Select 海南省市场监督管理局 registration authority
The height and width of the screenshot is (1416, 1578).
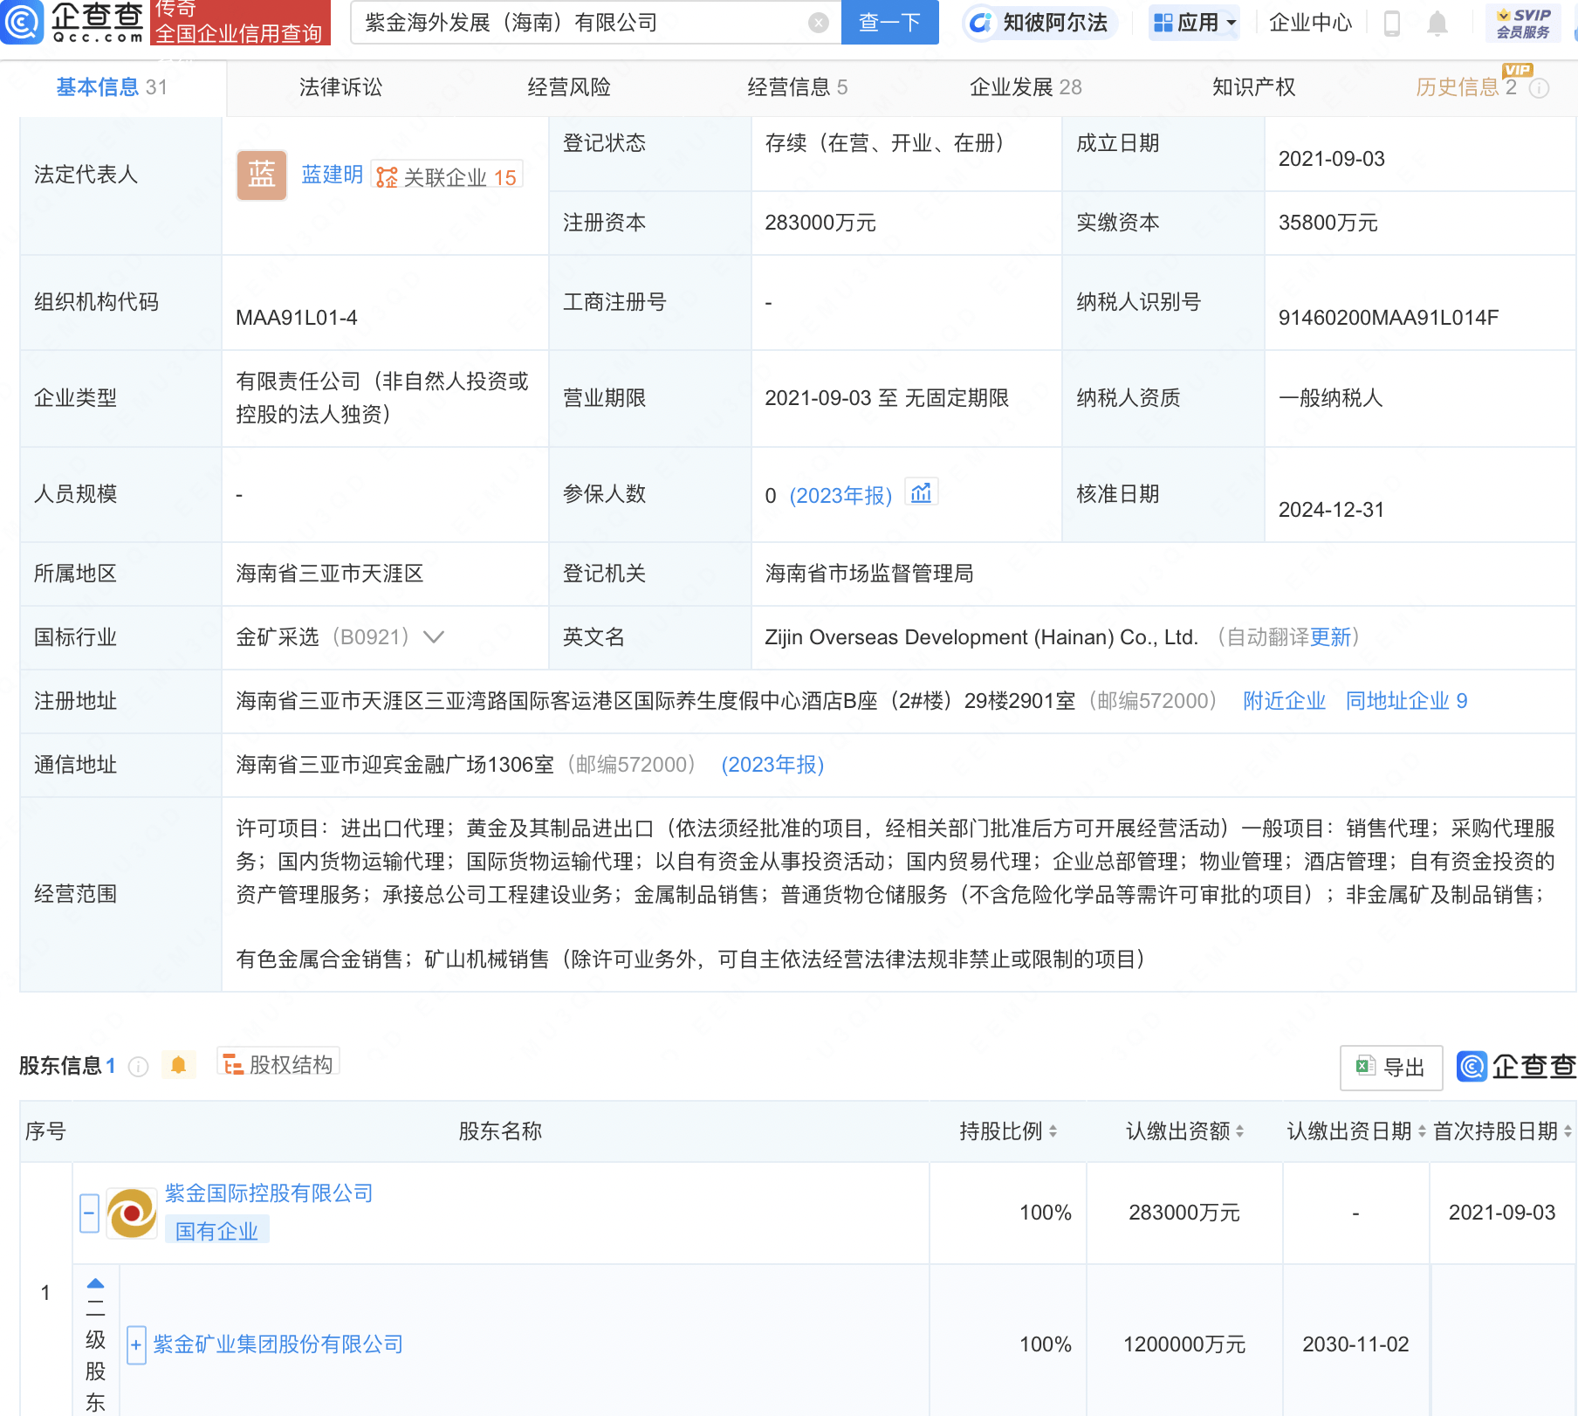click(869, 574)
